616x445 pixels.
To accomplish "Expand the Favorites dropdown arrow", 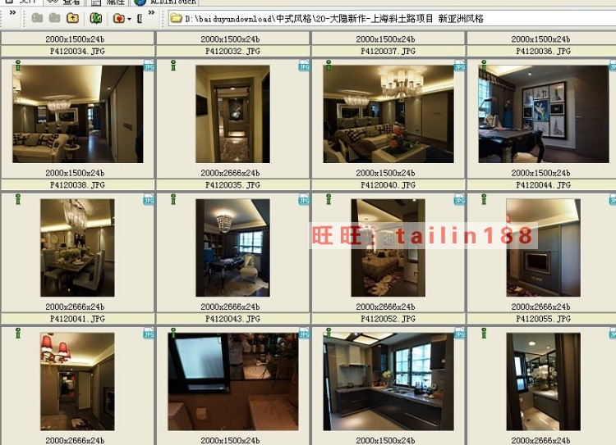I will (x=129, y=19).
